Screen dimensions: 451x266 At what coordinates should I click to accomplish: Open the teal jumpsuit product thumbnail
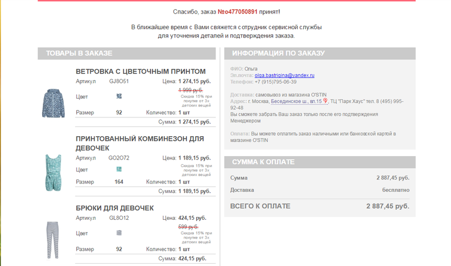54,173
